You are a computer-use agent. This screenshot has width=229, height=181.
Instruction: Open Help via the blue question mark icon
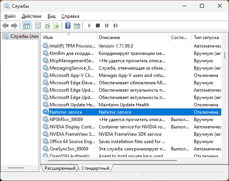(68, 26)
